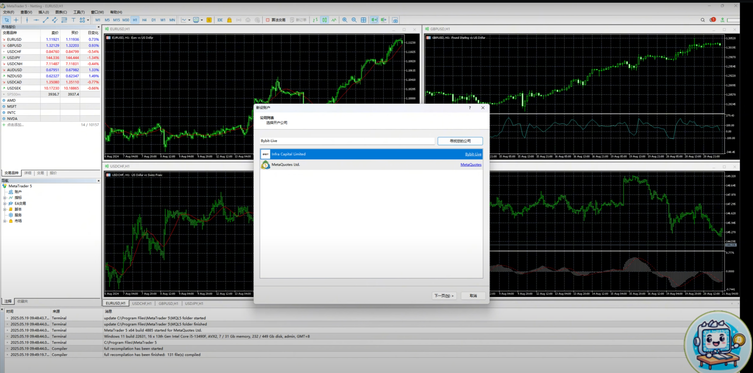Switch to 详细 tab in market watch
This screenshot has width=753, height=373.
point(28,173)
